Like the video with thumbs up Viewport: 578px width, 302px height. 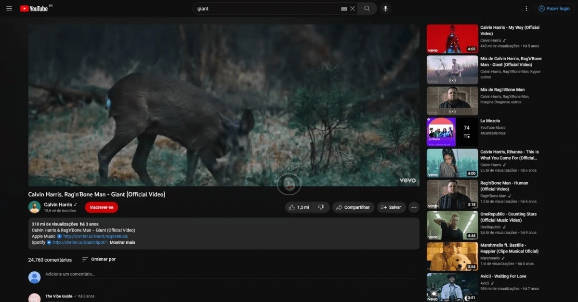[x=299, y=207]
